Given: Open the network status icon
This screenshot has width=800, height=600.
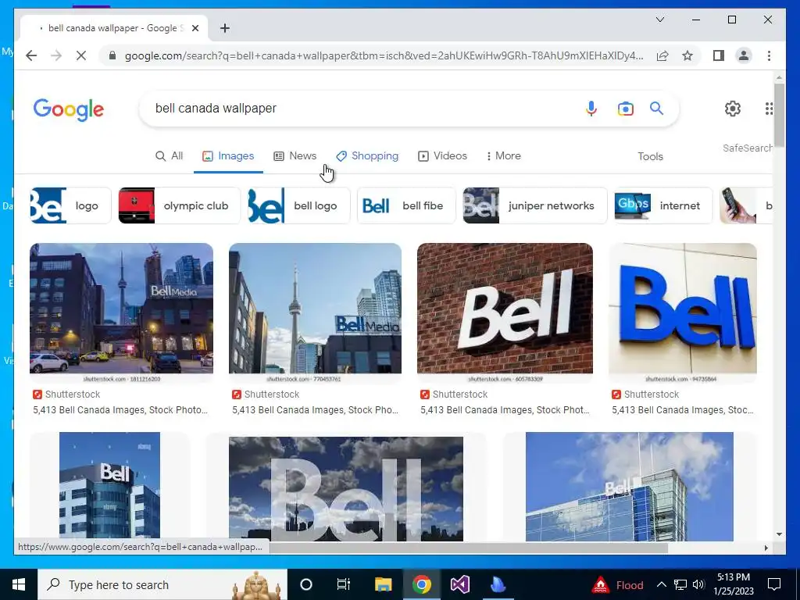Looking at the screenshot, I should tap(680, 584).
